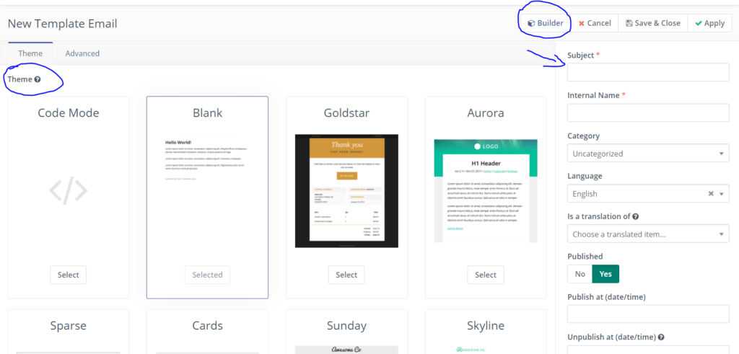Open the 'Choose a translated item' dropdown
Screen dimensions: 739x354
[x=648, y=234]
